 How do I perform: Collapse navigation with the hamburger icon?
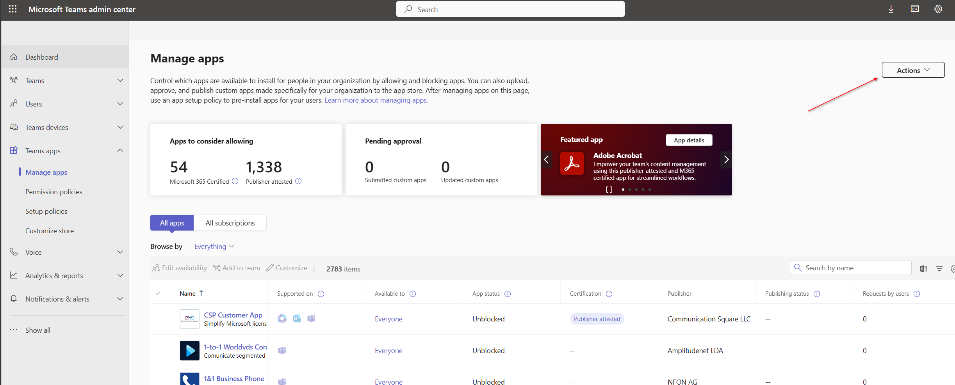(13, 33)
